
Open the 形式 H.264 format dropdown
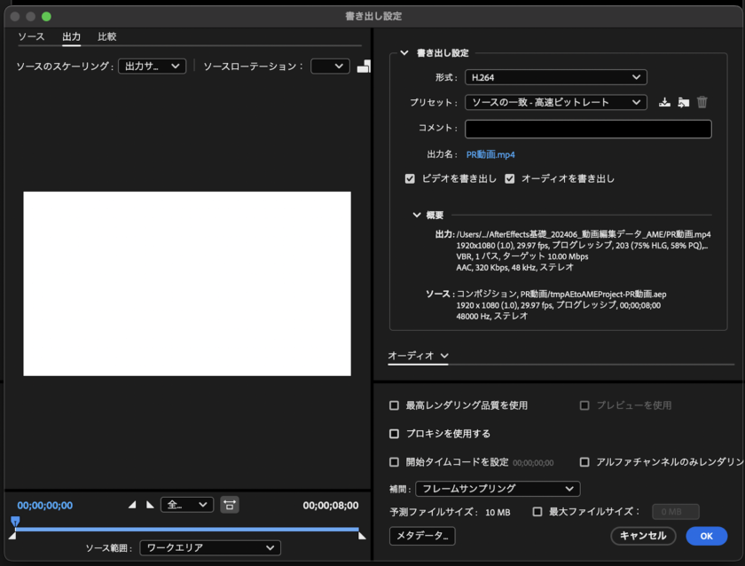[555, 77]
